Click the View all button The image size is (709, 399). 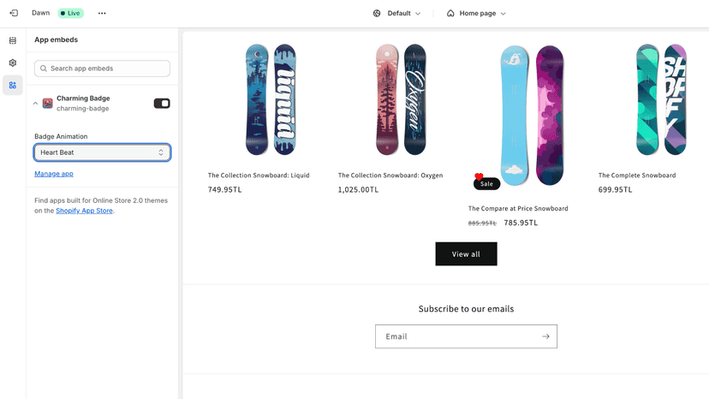[x=466, y=253]
